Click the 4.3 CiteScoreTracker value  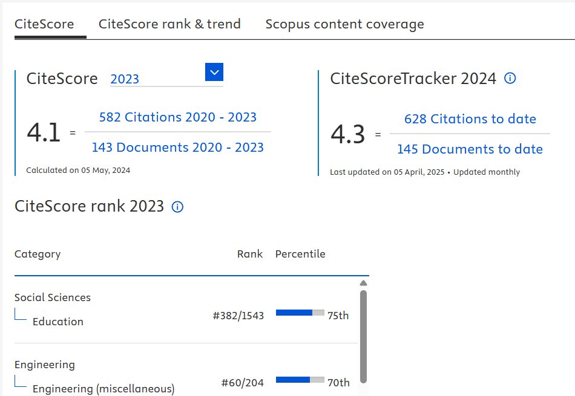347,134
